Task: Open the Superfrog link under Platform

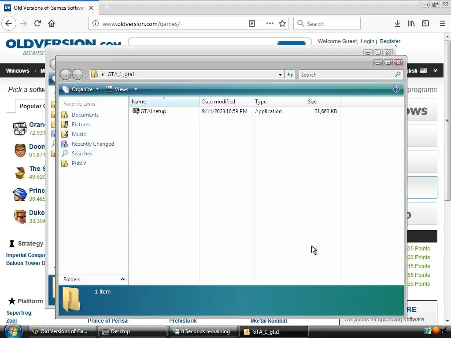Action: (x=18, y=313)
